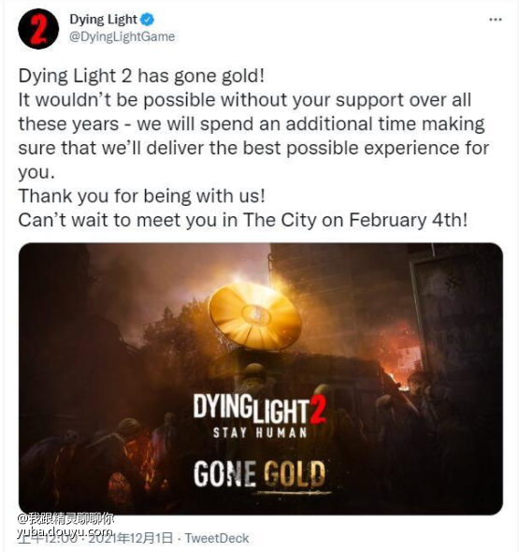Click the 上午12:00 tweet time
The height and width of the screenshot is (552, 519).
[47, 538]
